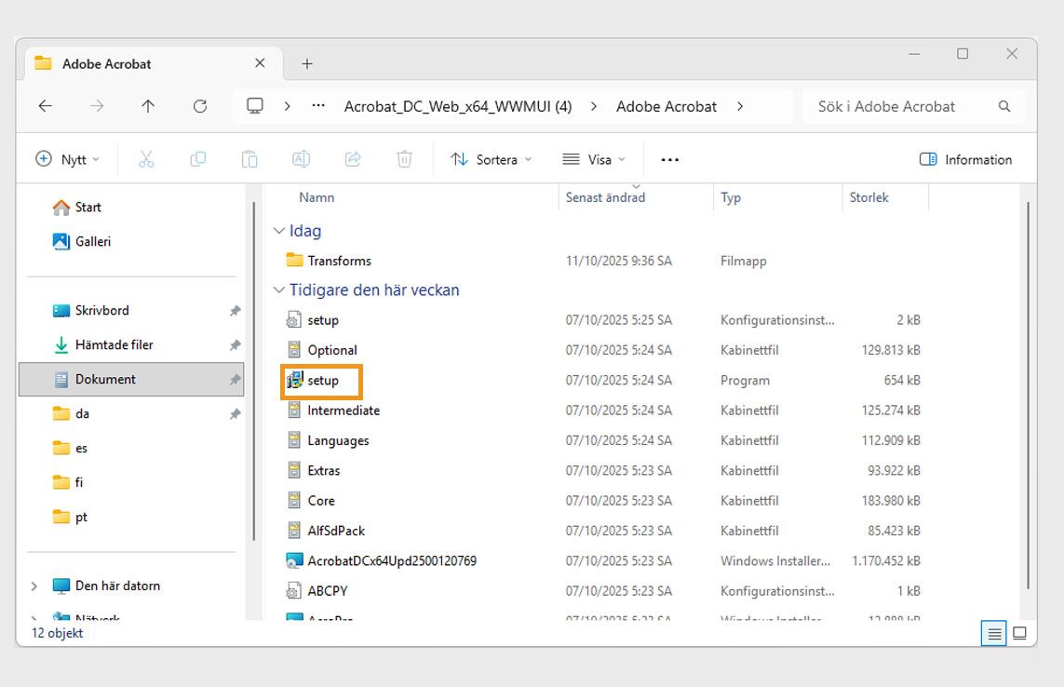Collapse the Idag group

pyautogui.click(x=279, y=230)
